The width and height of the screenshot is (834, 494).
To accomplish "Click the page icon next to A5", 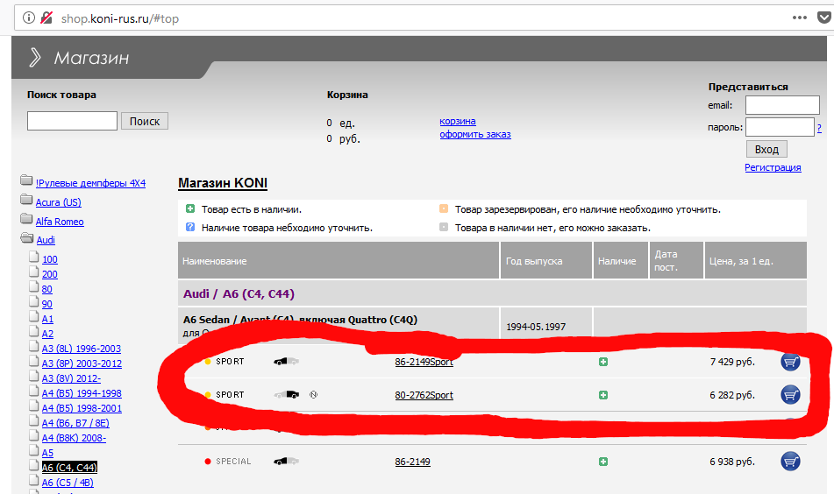I will pos(34,451).
